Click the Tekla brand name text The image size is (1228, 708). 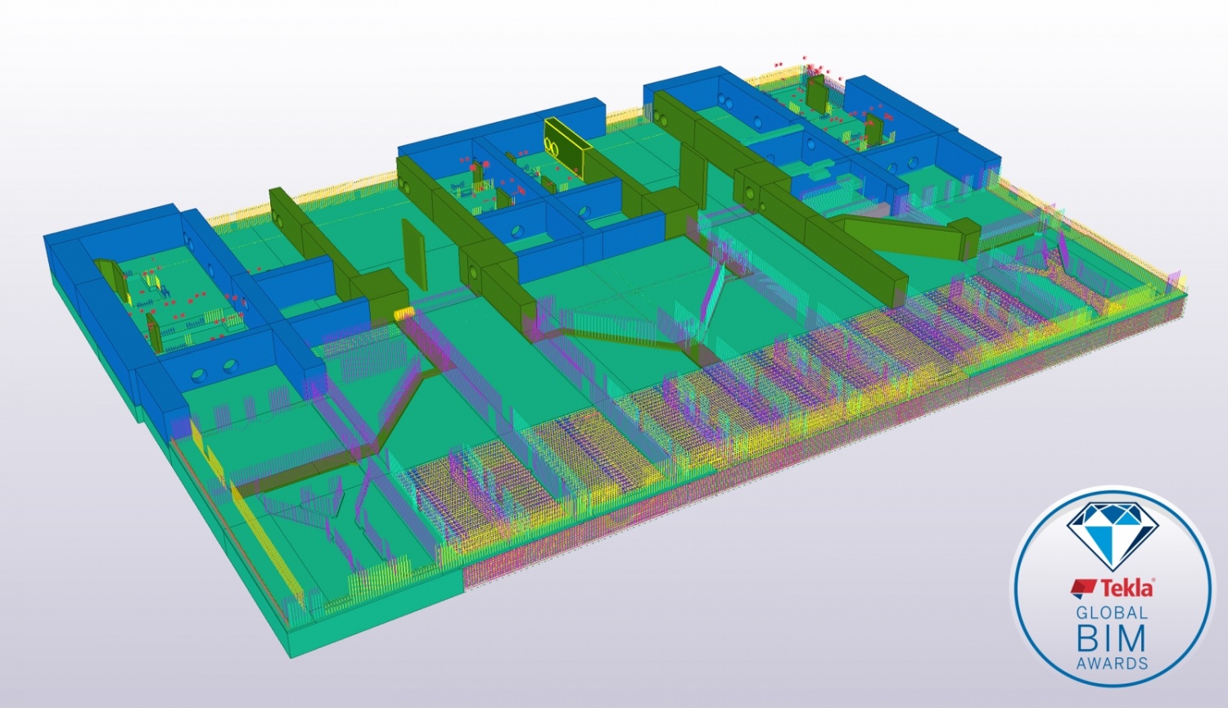point(1127,588)
